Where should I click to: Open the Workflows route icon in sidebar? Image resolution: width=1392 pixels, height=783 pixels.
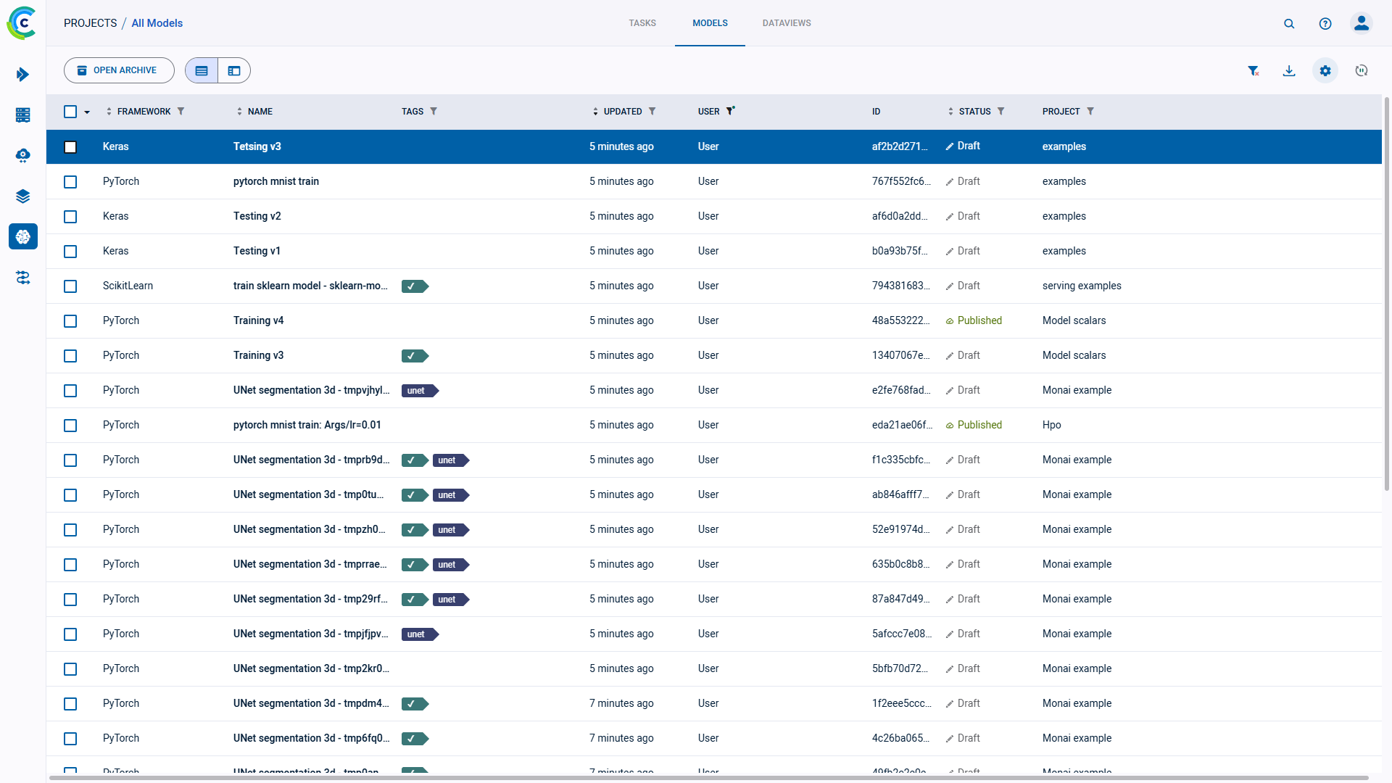(23, 278)
